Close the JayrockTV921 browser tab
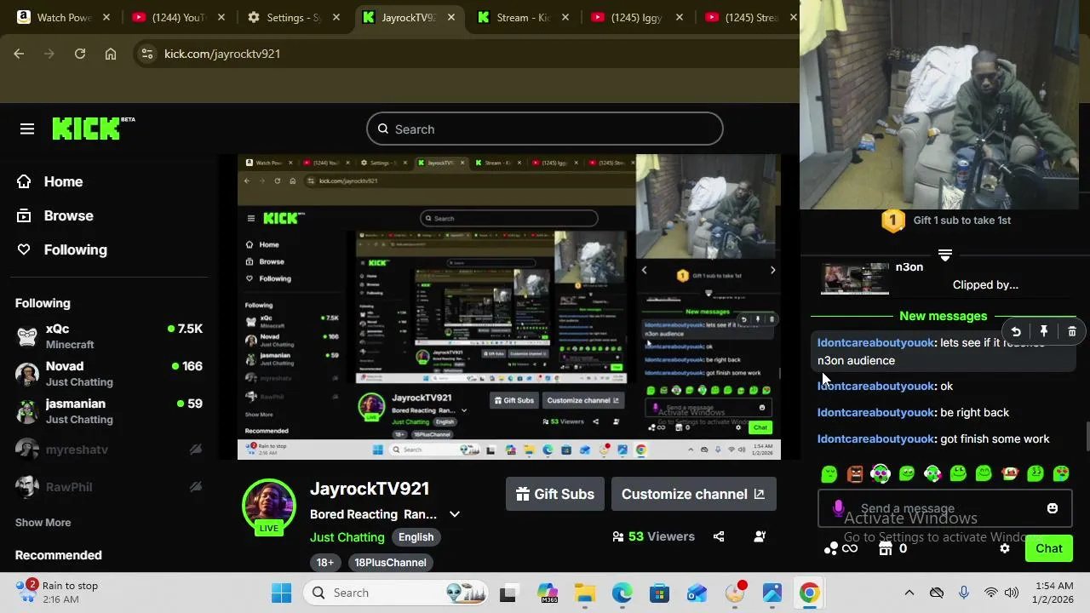The width and height of the screenshot is (1090, 613). click(451, 17)
